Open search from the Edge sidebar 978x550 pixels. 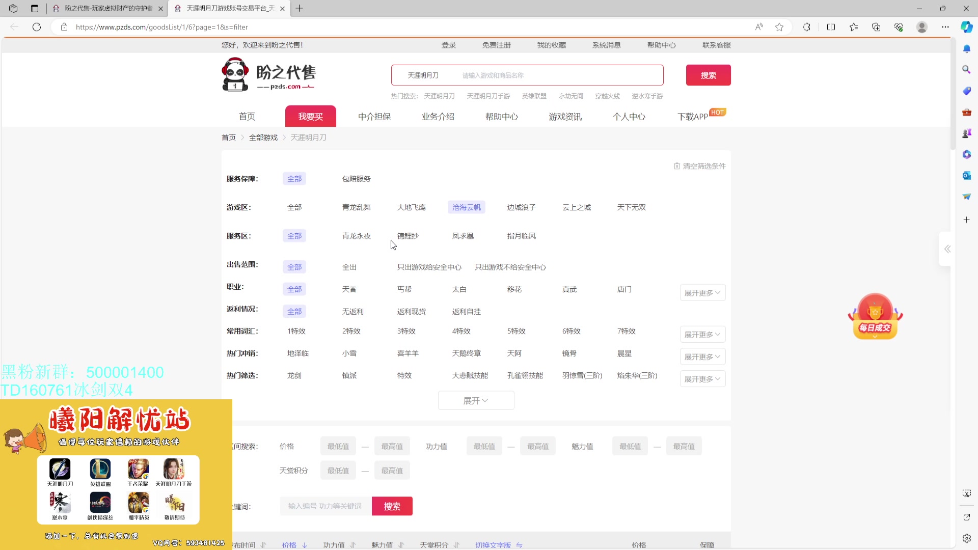(966, 69)
